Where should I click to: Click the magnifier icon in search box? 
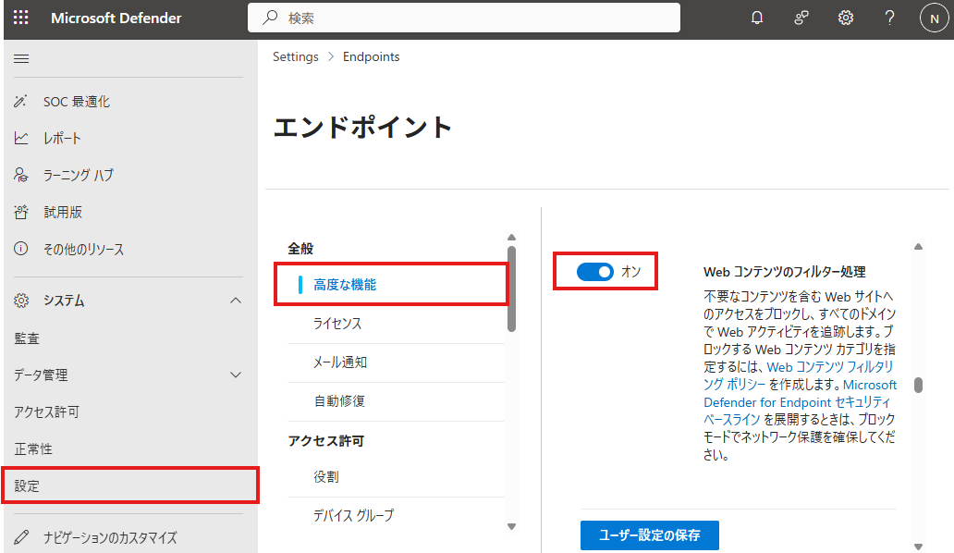[270, 18]
